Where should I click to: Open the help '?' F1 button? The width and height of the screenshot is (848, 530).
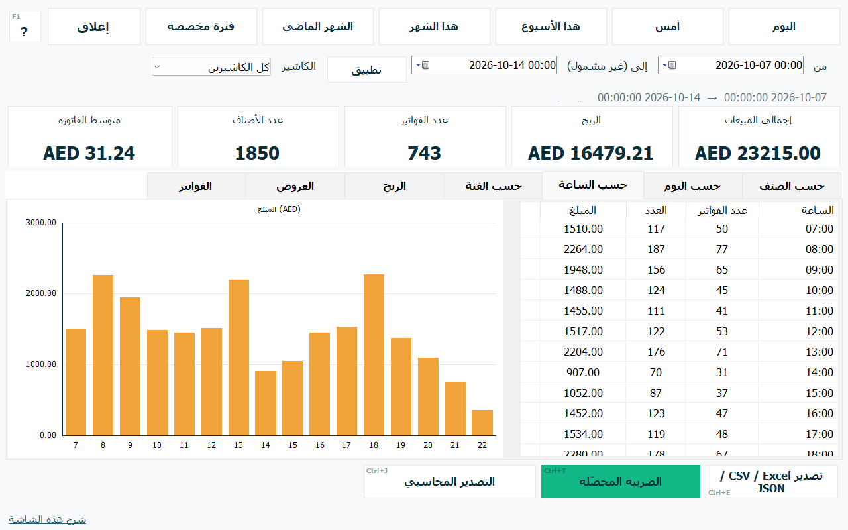[x=25, y=26]
